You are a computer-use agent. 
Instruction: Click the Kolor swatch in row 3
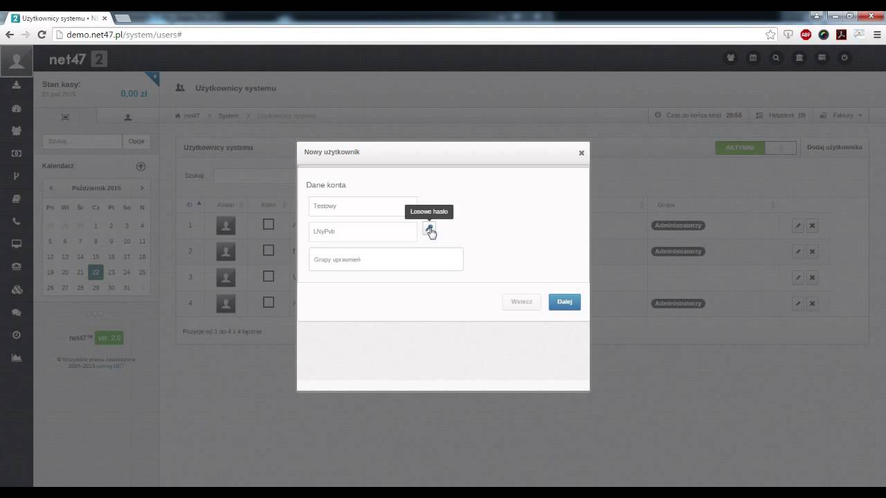pos(269,276)
